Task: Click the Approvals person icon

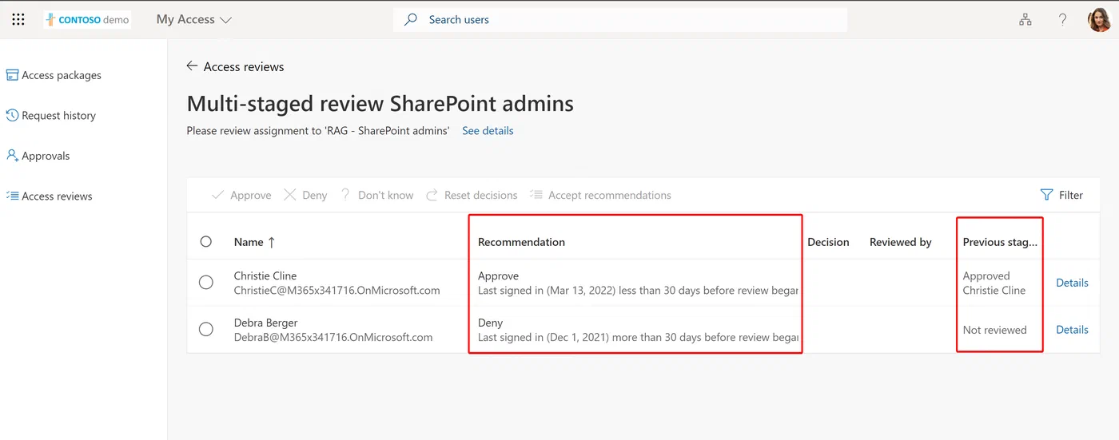Action: (x=12, y=155)
